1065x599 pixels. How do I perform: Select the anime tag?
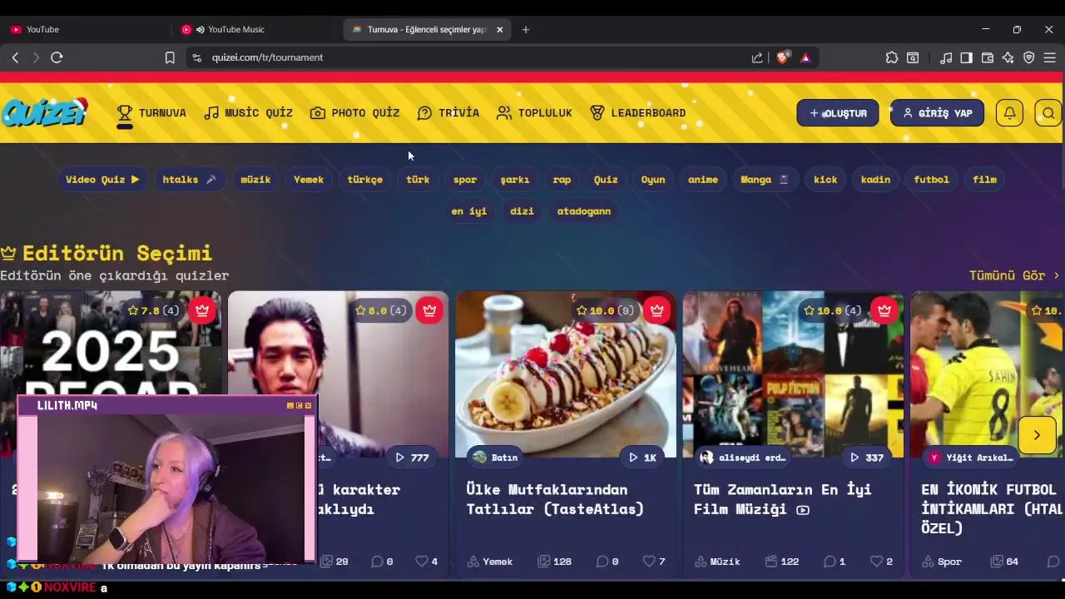pyautogui.click(x=703, y=180)
